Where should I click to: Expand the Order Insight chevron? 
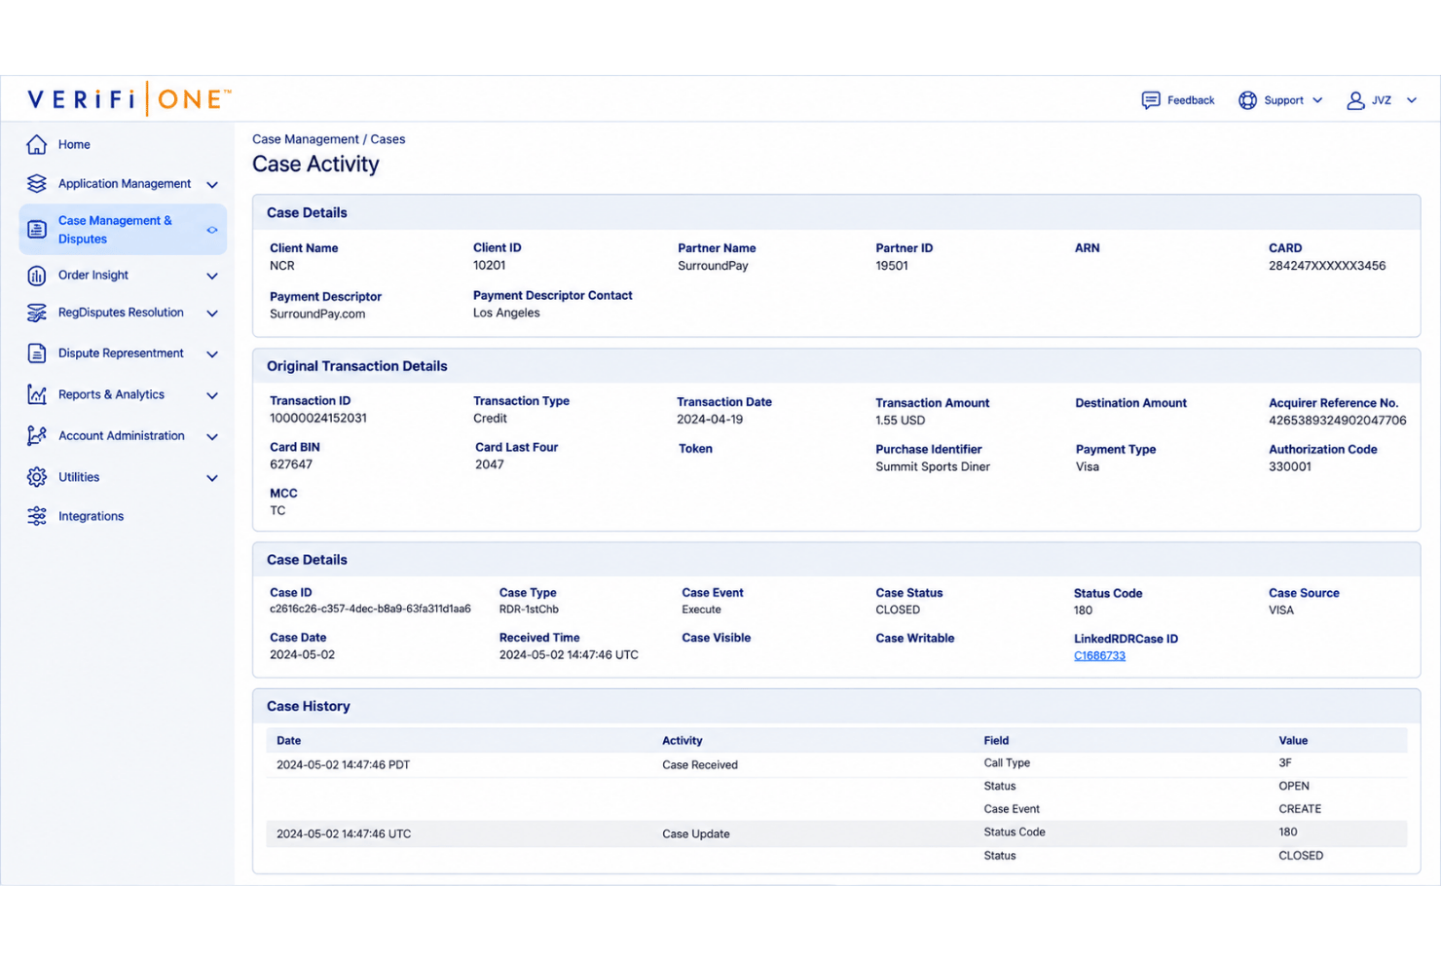click(x=212, y=277)
